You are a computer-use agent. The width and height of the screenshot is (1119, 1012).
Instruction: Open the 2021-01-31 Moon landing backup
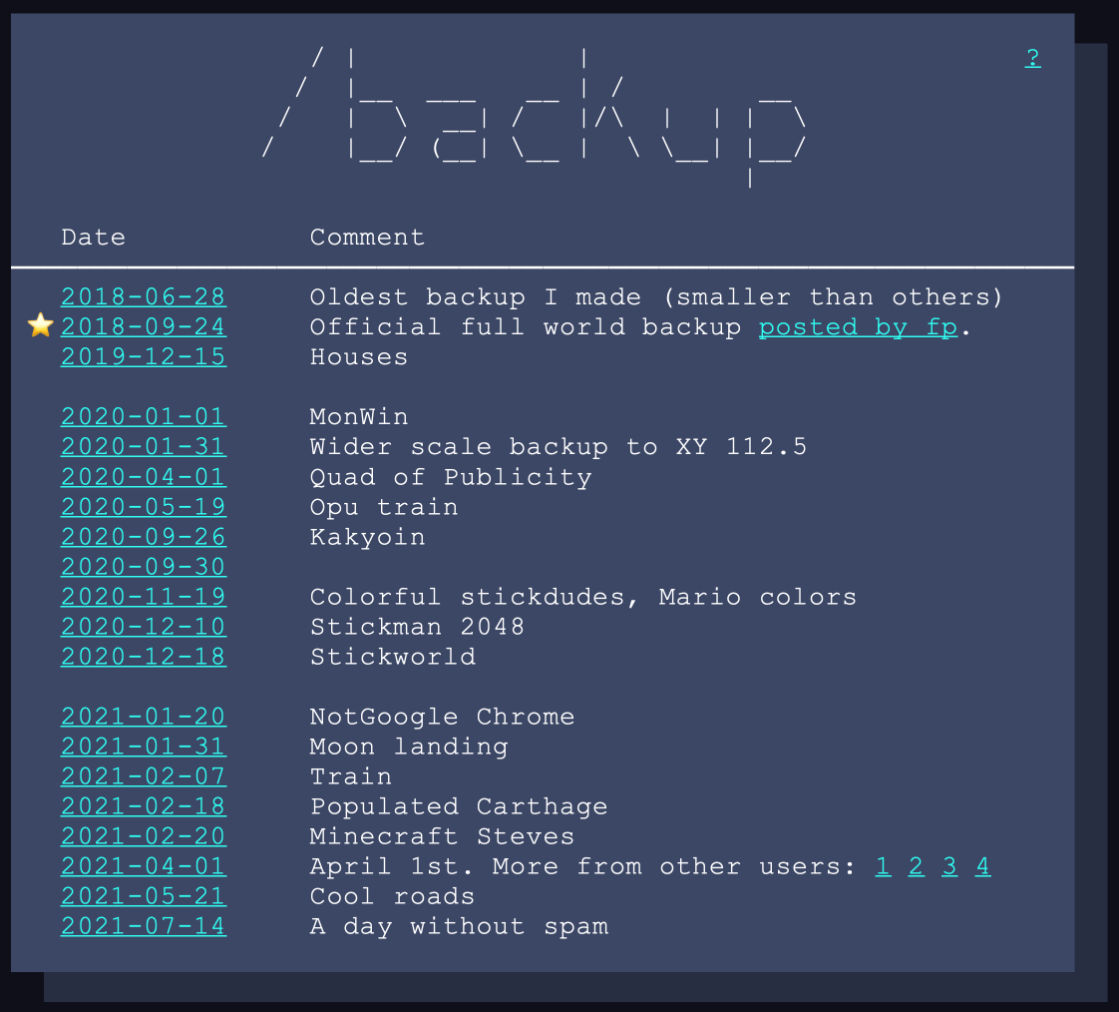tap(143, 747)
